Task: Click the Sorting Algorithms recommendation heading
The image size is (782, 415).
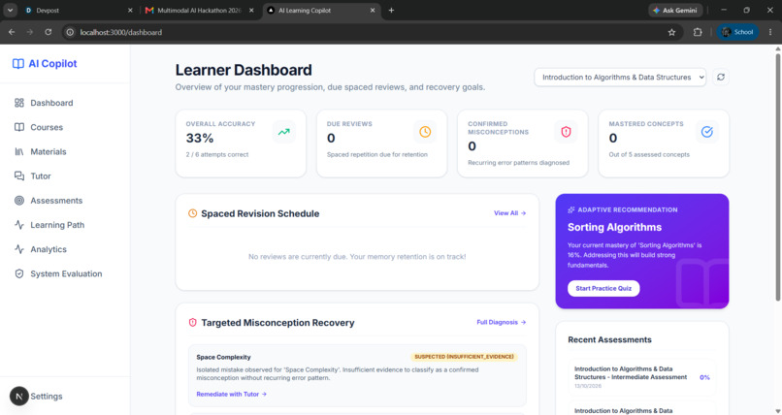Action: point(614,227)
